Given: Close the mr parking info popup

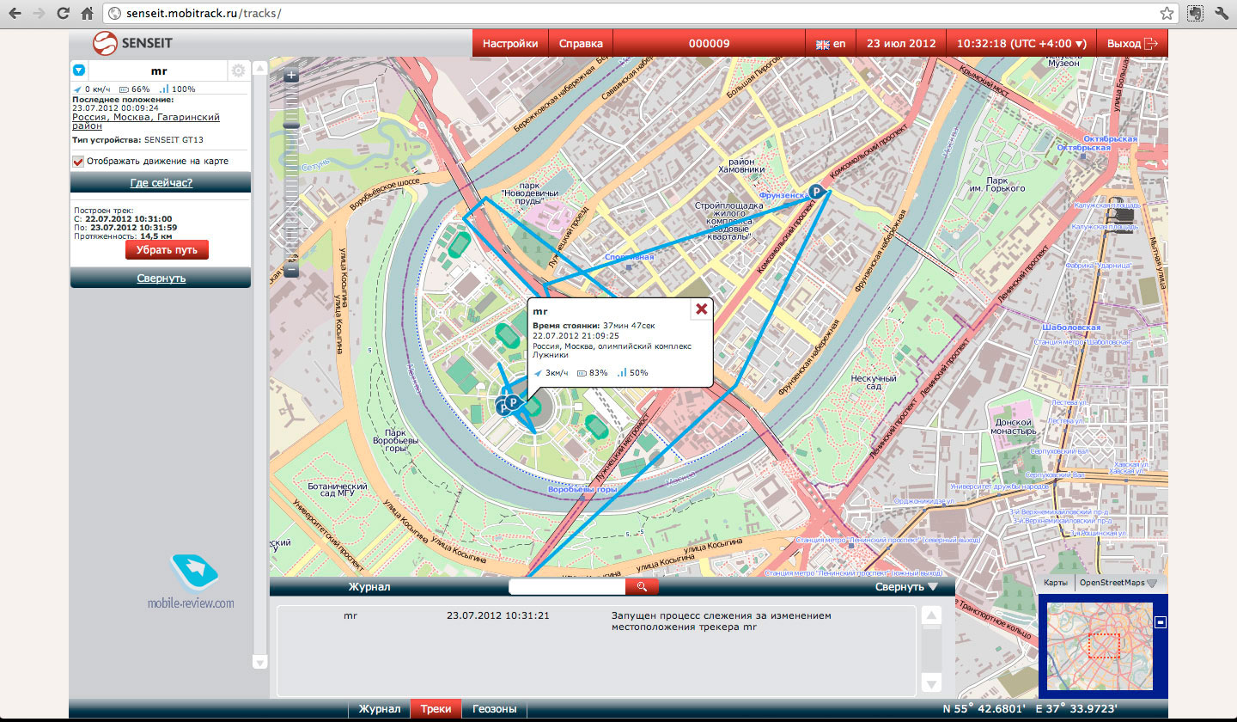Looking at the screenshot, I should coord(701,309).
